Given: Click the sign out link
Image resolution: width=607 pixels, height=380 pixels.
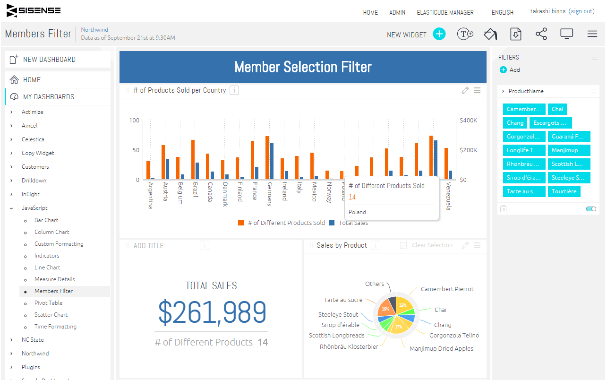Looking at the screenshot, I should coord(581,11).
